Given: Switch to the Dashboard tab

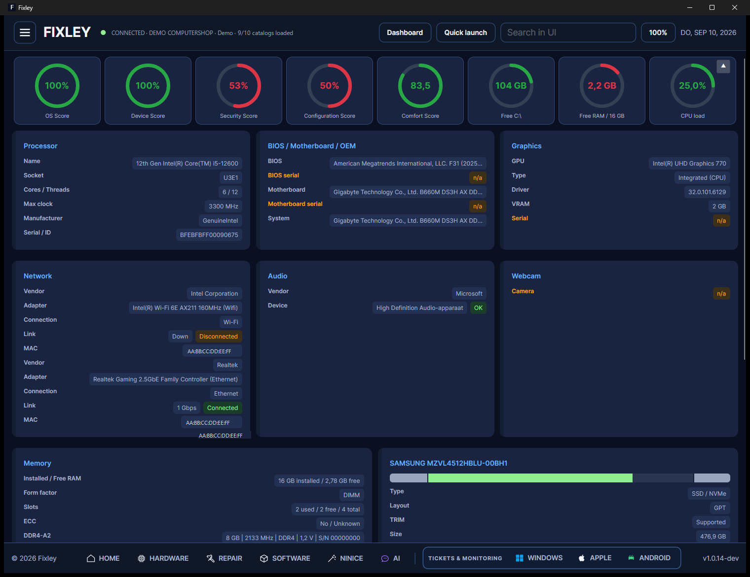Looking at the screenshot, I should 405,33.
